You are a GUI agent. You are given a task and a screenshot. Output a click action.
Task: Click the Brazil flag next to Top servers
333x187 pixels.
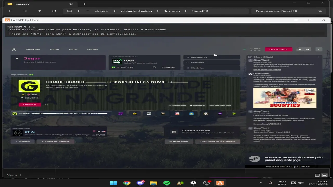coord(31,75)
